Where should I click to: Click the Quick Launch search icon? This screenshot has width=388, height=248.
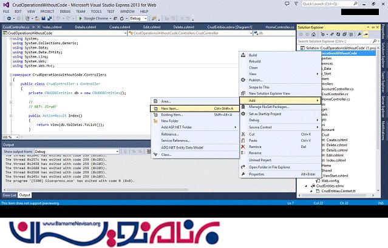(355, 4)
